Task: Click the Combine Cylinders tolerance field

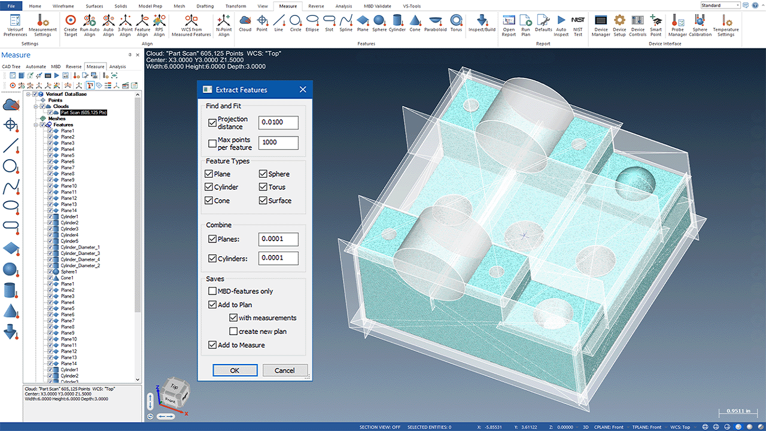Action: pyautogui.click(x=278, y=259)
